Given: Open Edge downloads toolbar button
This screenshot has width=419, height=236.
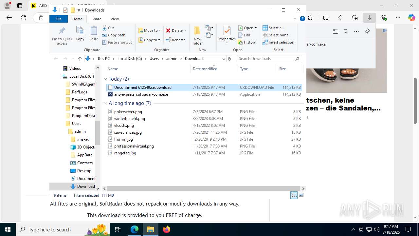Looking at the screenshot, I should pyautogui.click(x=369, y=18).
